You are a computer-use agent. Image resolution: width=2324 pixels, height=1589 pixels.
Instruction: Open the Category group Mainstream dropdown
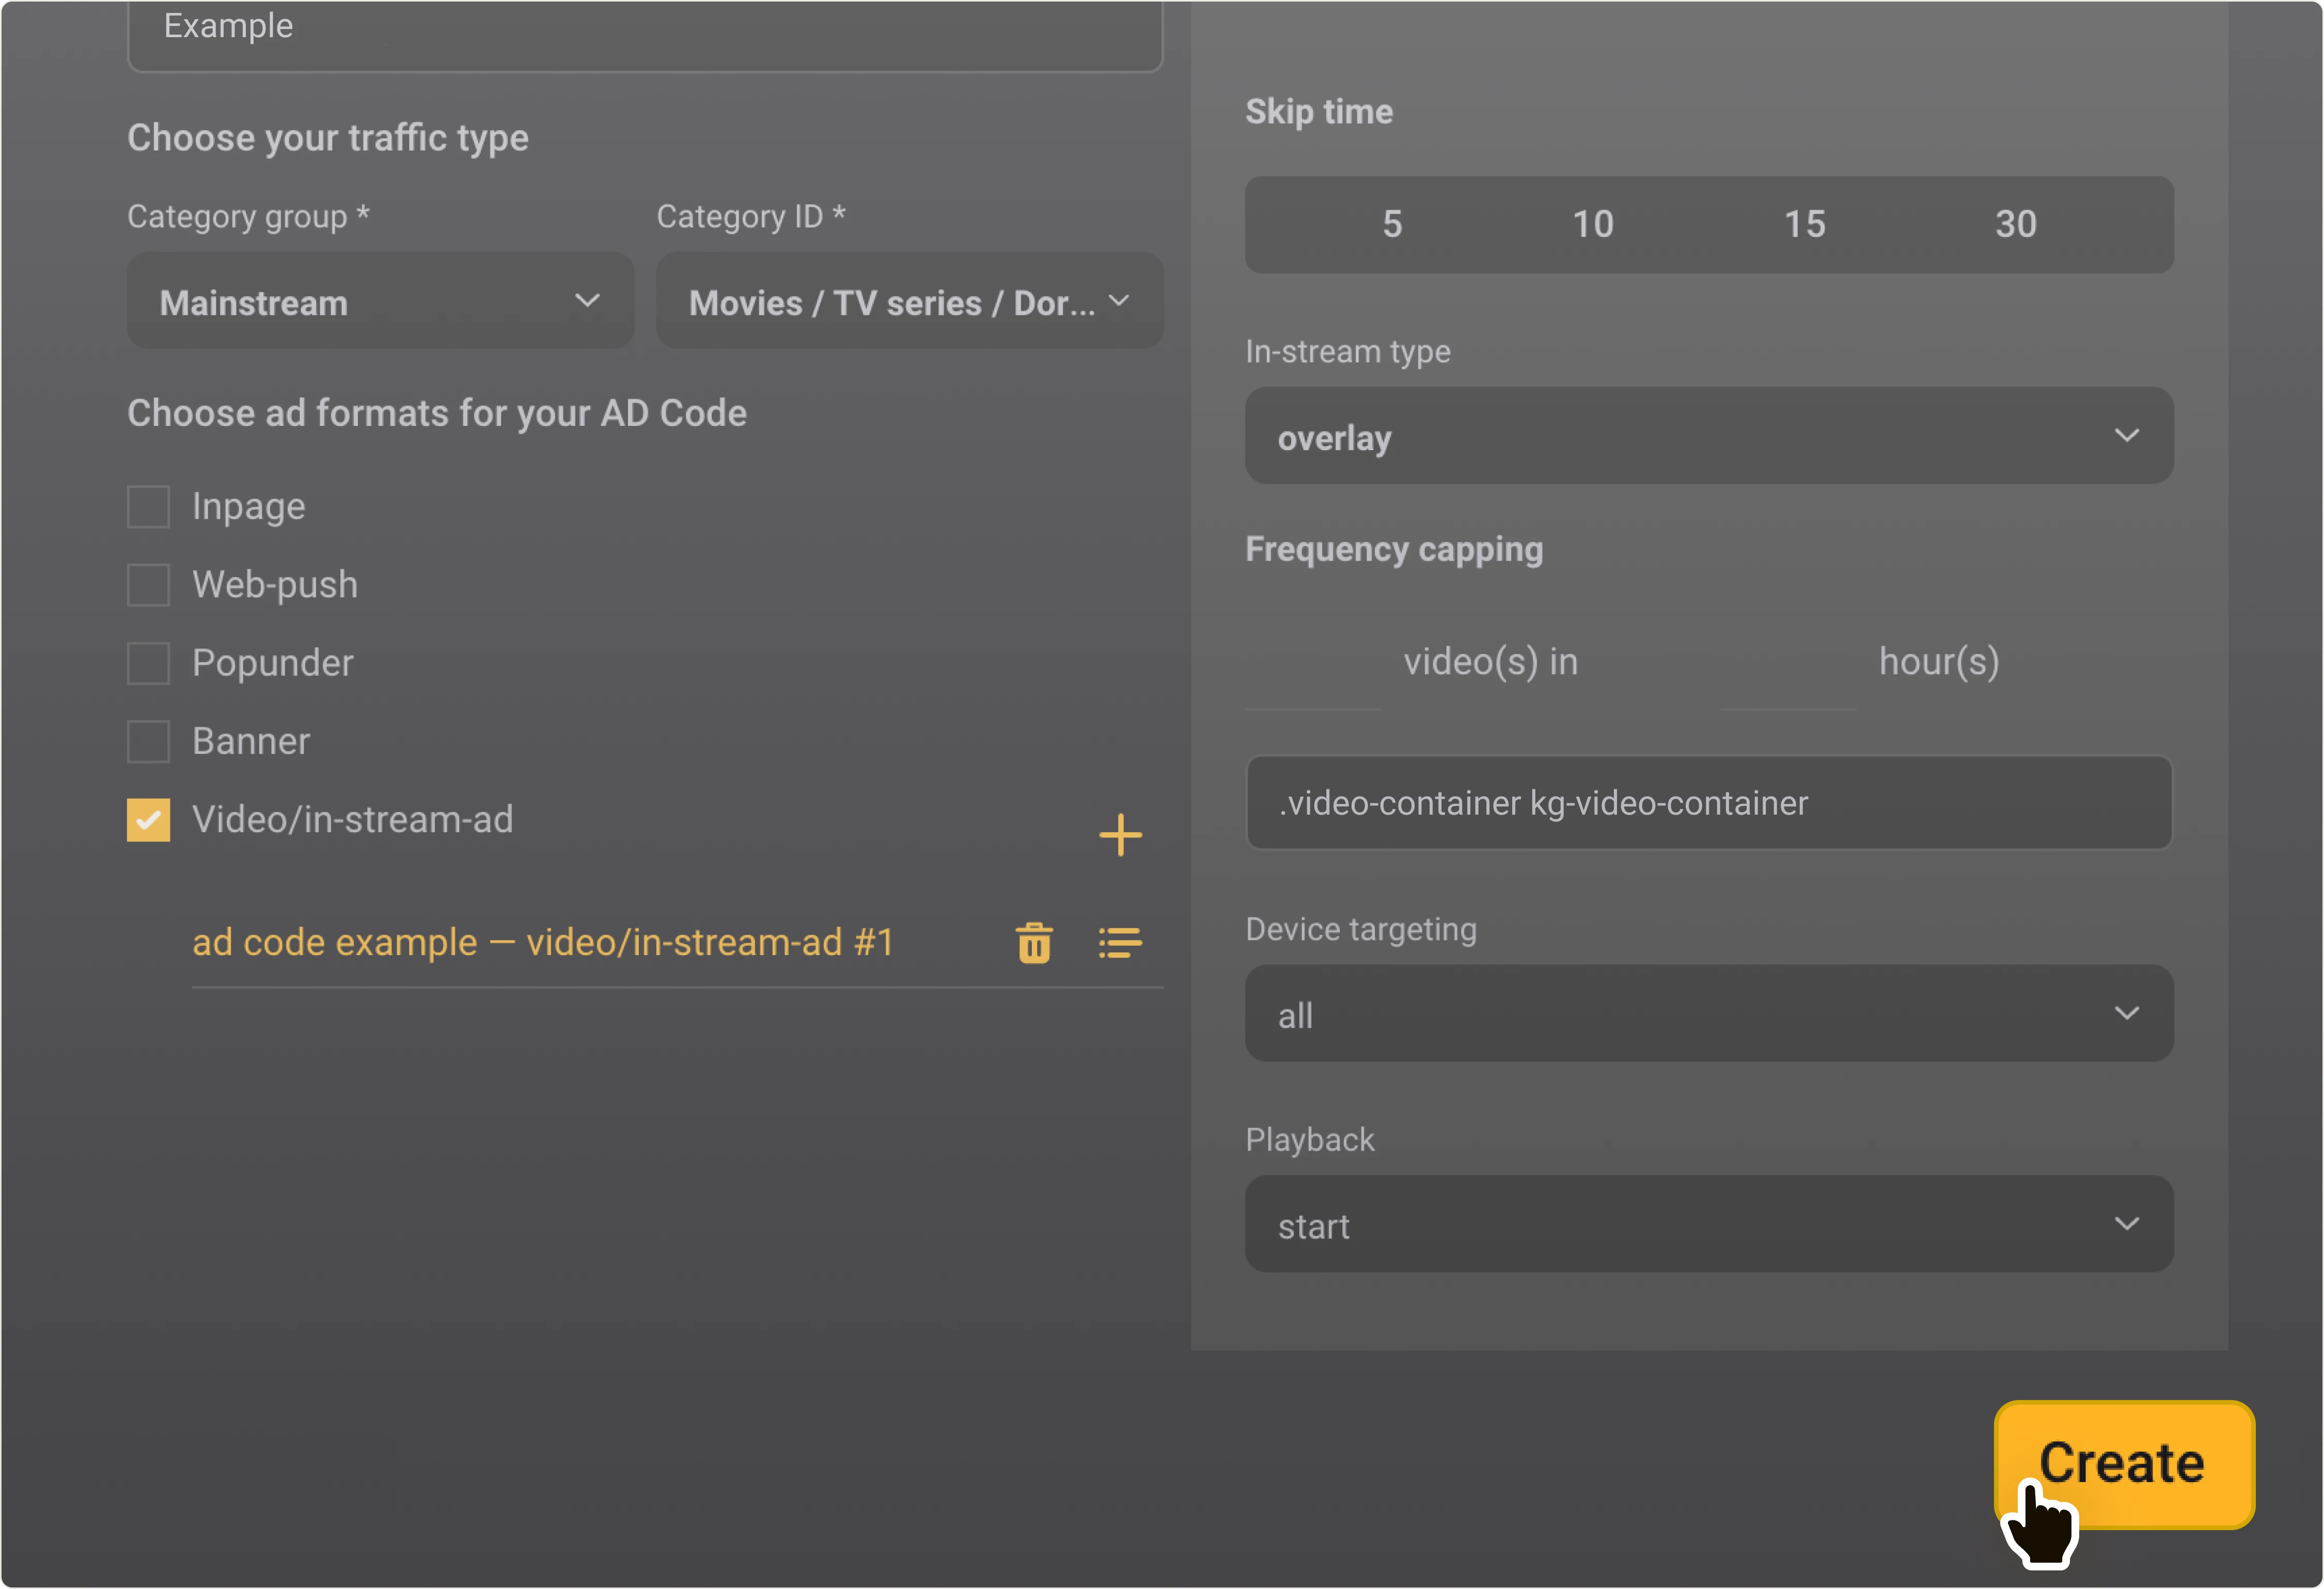coord(380,302)
